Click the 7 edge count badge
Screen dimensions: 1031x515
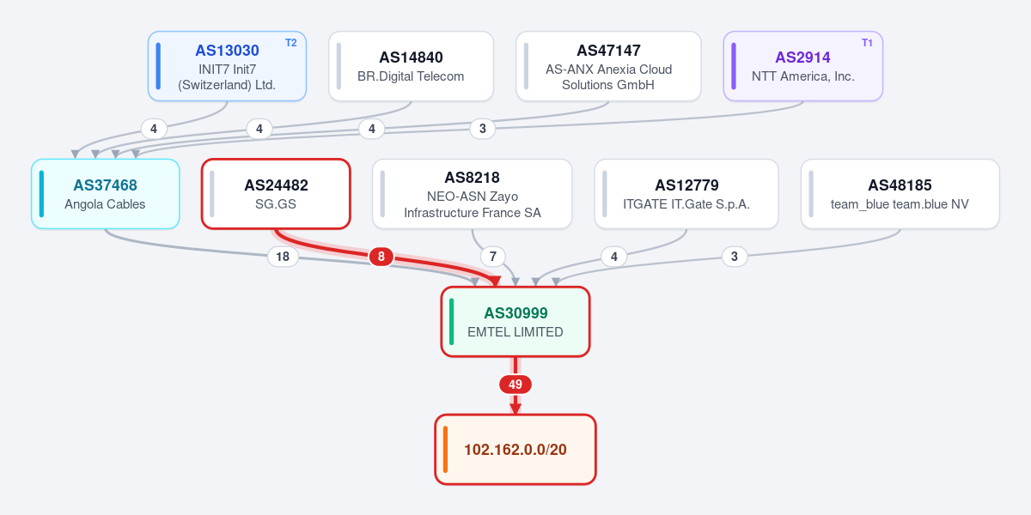tap(492, 256)
